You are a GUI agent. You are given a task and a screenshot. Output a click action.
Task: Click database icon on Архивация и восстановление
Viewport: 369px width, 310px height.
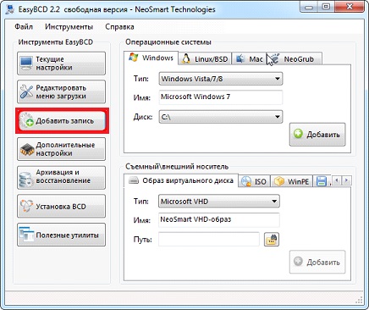coord(26,180)
